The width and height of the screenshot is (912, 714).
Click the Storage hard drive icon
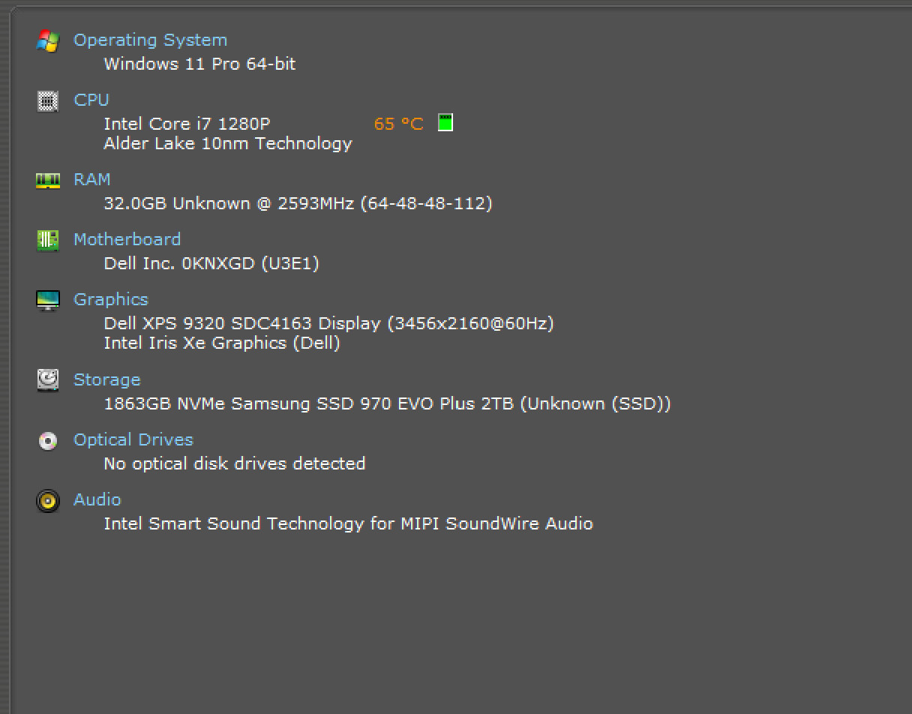[x=48, y=380]
